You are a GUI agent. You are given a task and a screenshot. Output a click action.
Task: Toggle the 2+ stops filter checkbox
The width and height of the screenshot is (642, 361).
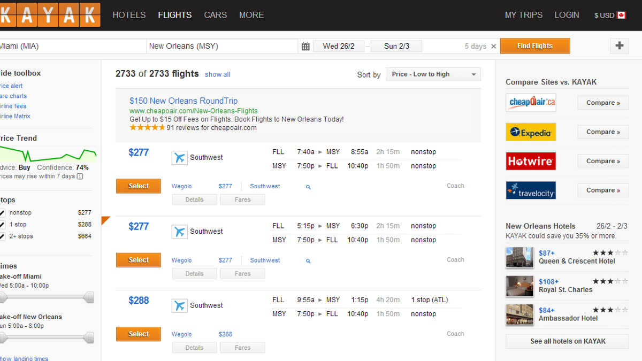[2, 236]
